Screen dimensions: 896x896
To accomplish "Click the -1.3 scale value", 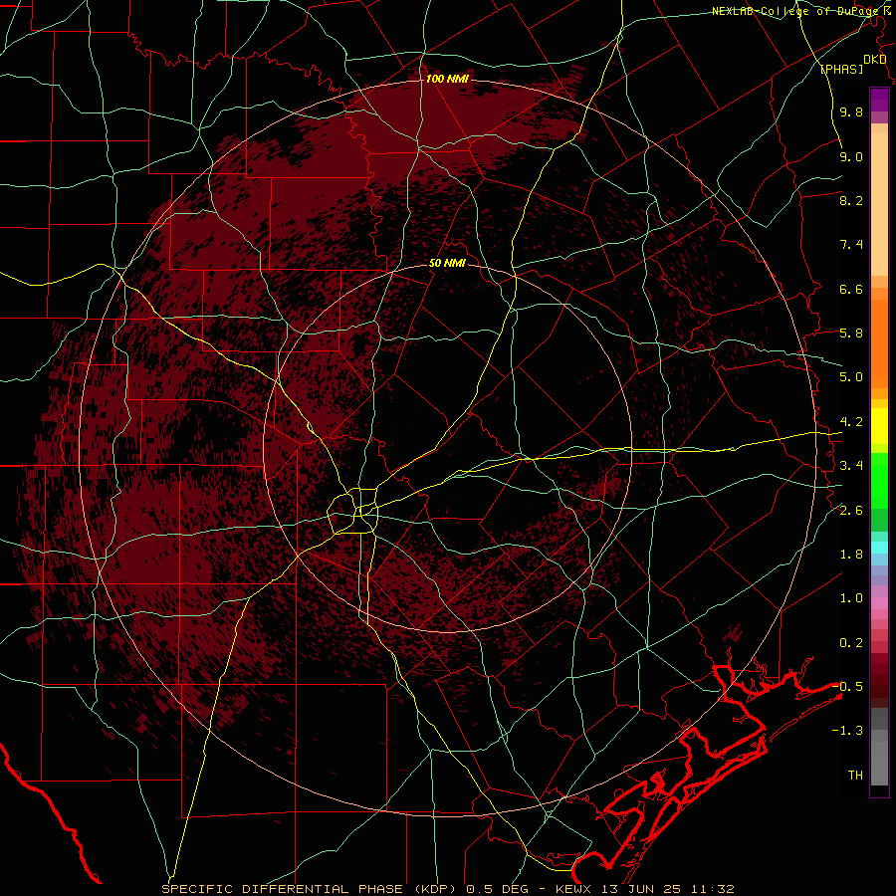I will (847, 731).
